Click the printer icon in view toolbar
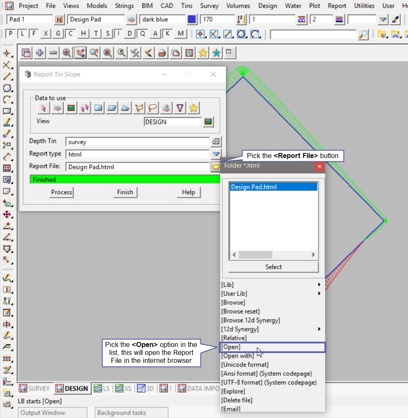Image resolution: width=408 pixels, height=418 pixels. click(x=162, y=53)
